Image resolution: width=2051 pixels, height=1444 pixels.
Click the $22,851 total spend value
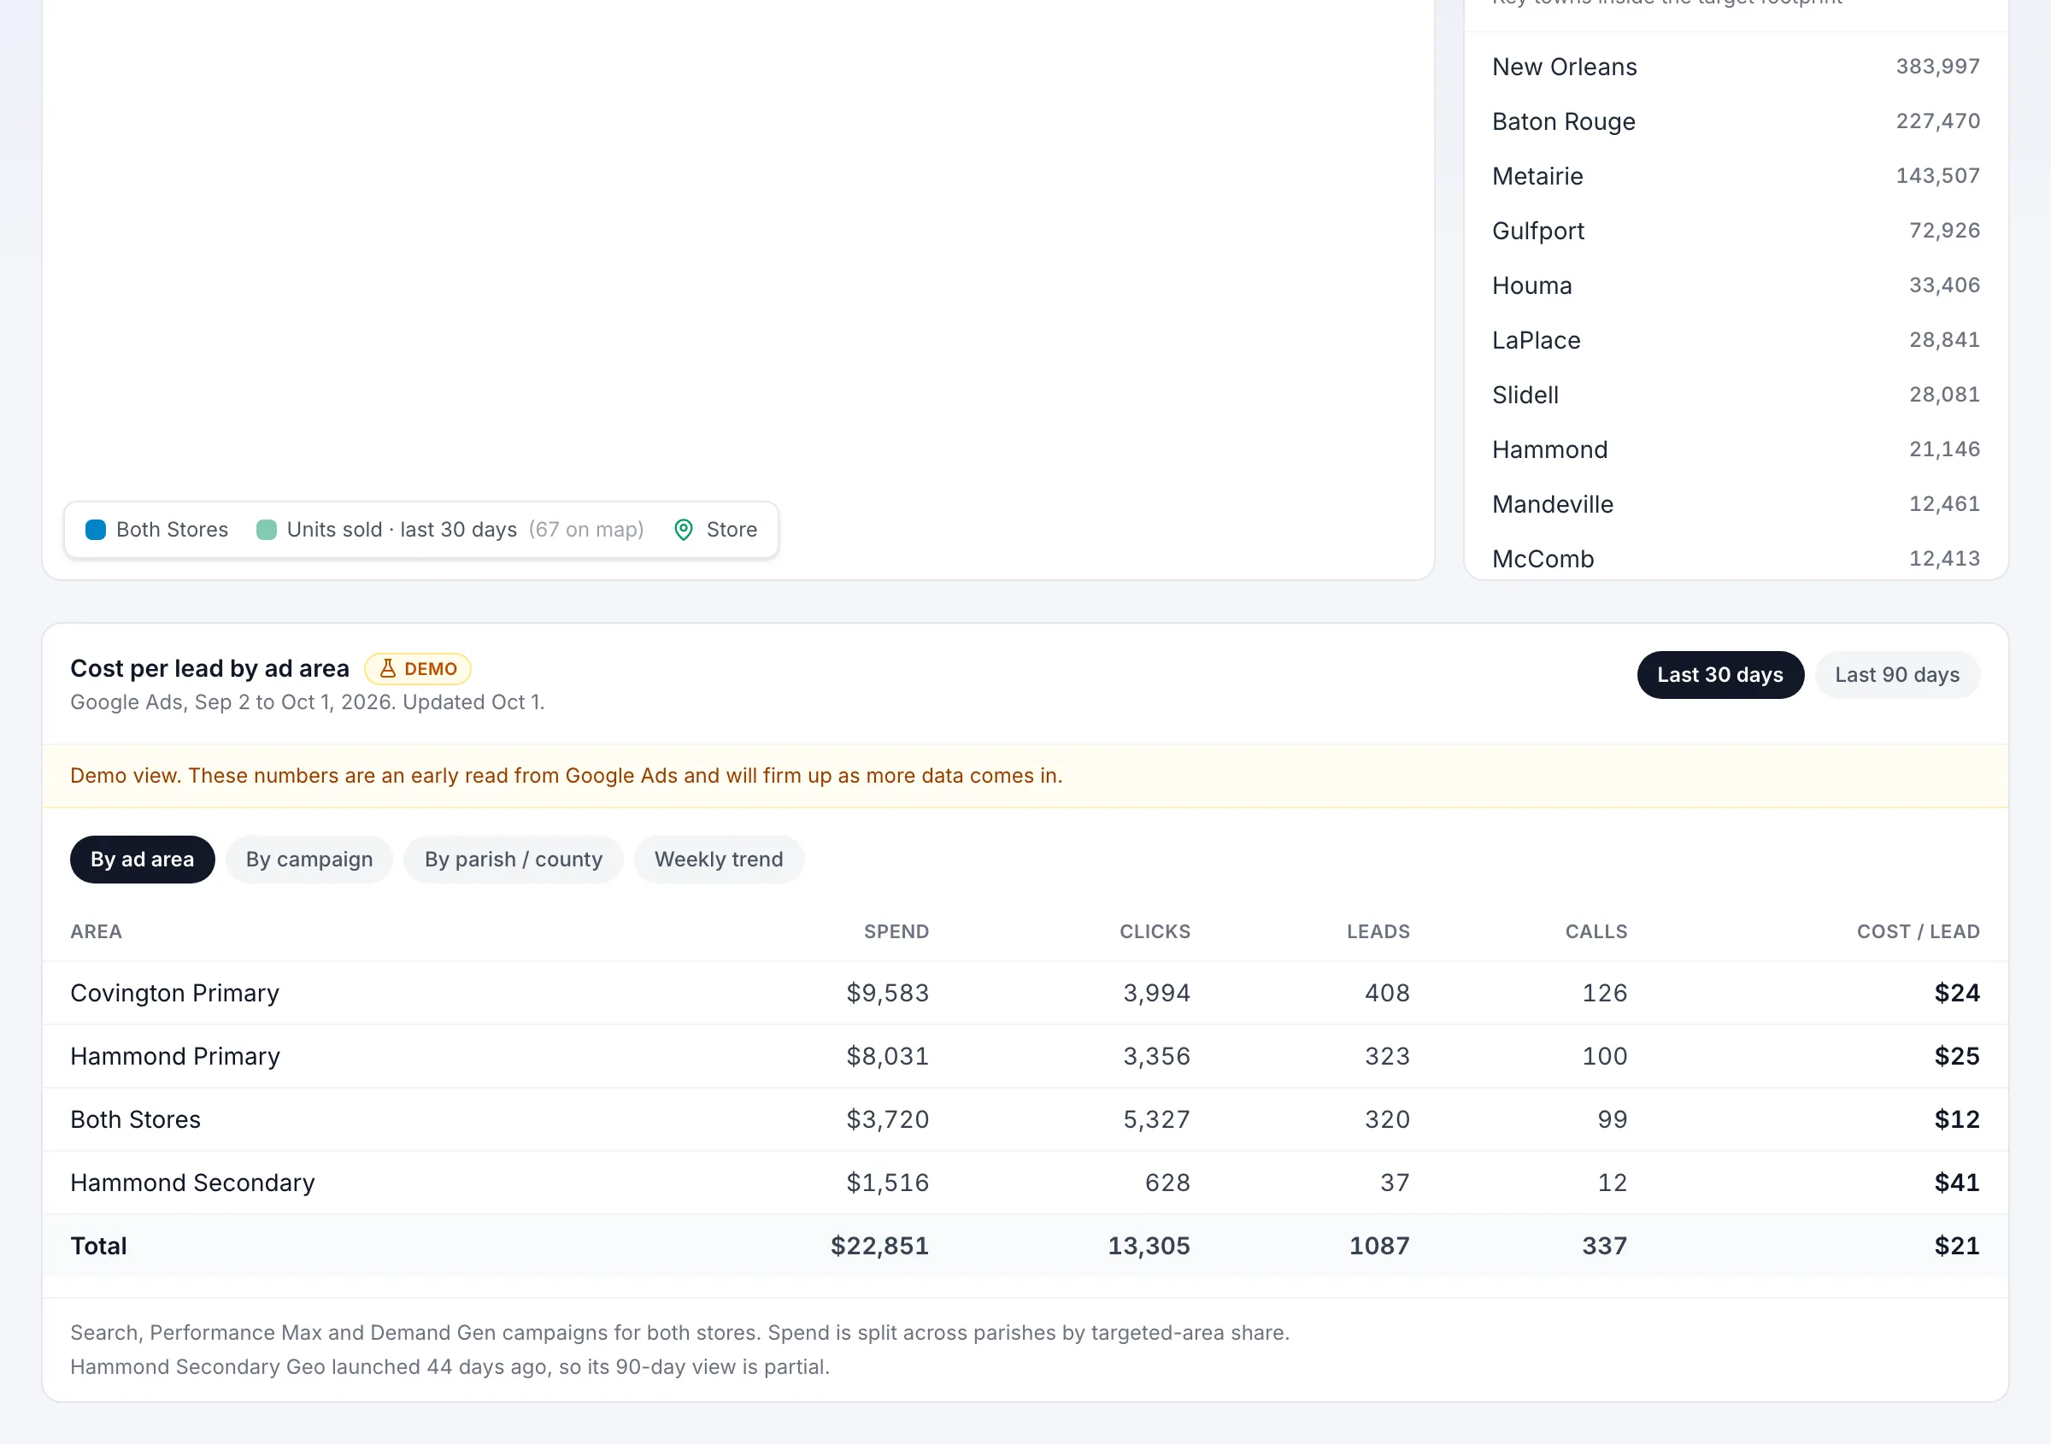coord(880,1247)
